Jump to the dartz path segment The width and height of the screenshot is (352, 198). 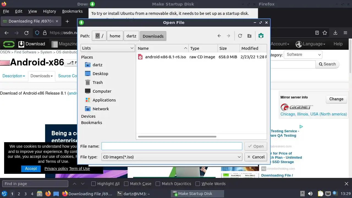point(131,36)
